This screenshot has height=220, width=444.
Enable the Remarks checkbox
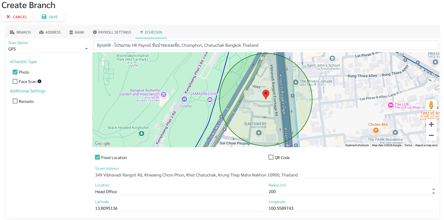[x=15, y=101]
